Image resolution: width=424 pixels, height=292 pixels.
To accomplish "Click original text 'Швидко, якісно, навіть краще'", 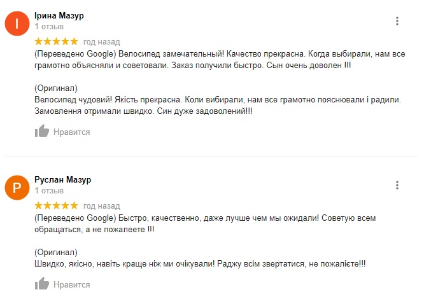I will tap(200, 263).
